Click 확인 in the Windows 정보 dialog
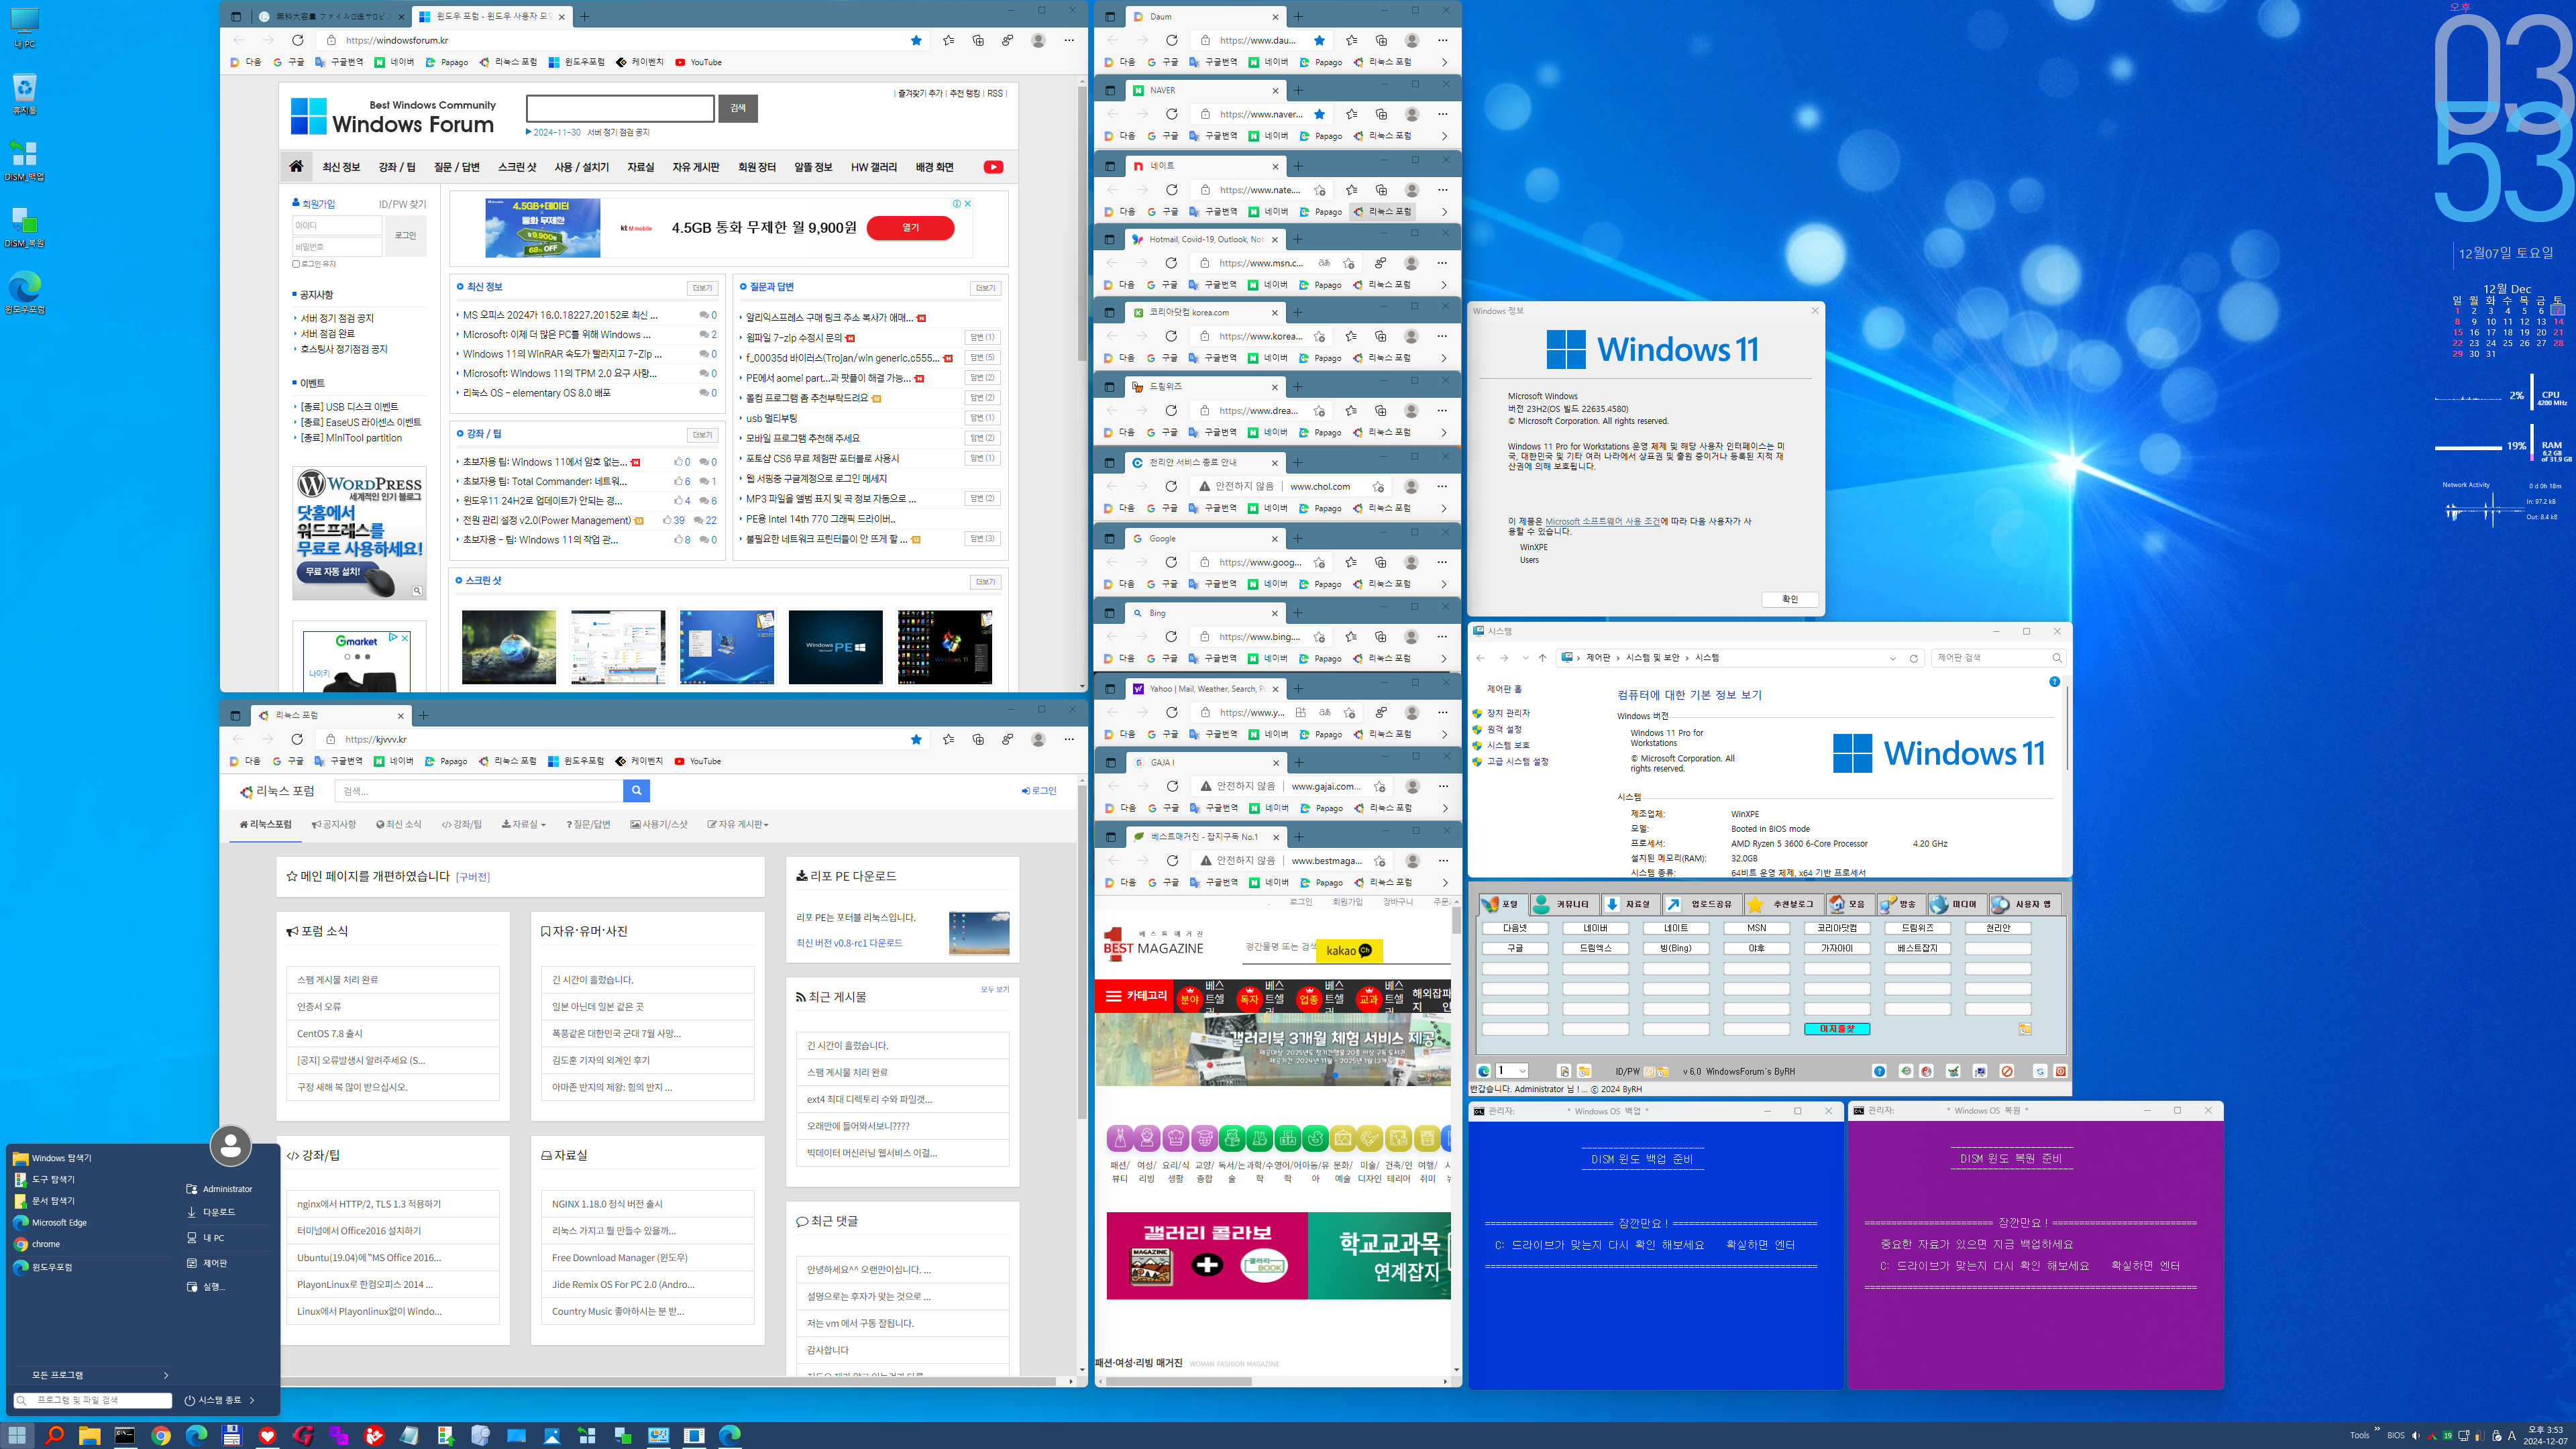This screenshot has width=2576, height=1449. point(1789,599)
